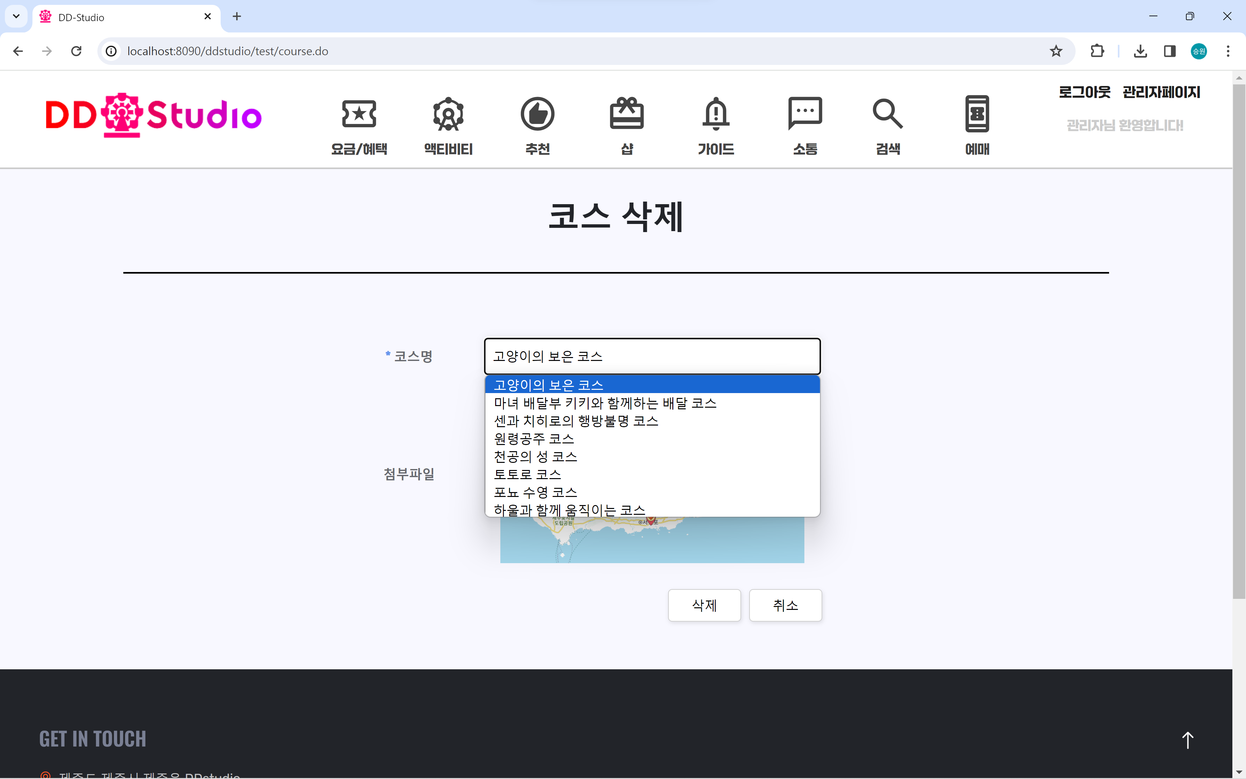This screenshot has height=779, width=1246.
Task: Click the 예매 menu label
Action: 977,149
